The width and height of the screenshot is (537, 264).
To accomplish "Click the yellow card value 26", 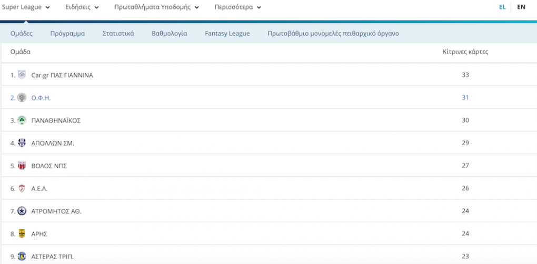I will (x=465, y=188).
